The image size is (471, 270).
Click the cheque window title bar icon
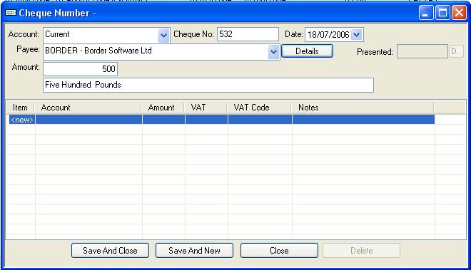[11, 13]
